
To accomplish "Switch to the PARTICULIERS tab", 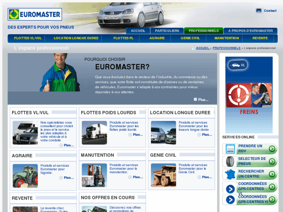I will point(167,31).
